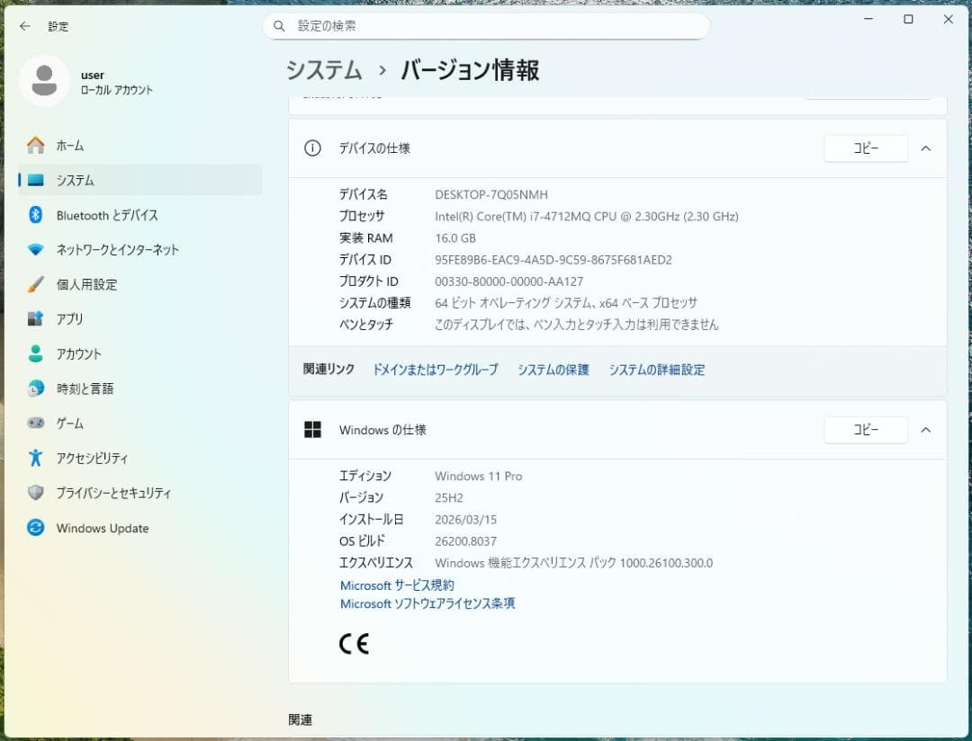Maximize the Settings window

[908, 19]
